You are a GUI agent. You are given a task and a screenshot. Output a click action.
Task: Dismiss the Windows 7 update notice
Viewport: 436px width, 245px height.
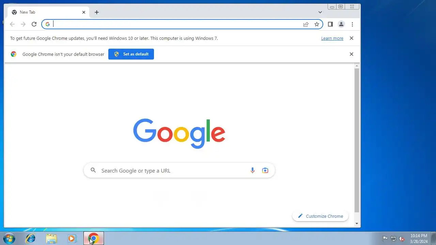352,38
